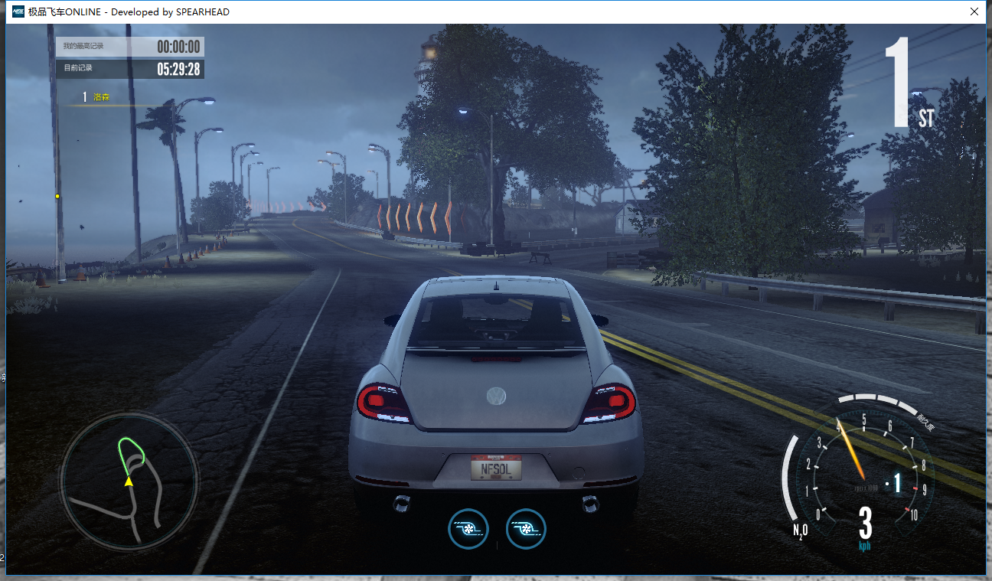Screen dimensions: 992x581
Task: Click the NFSOL license plate
Action: (496, 468)
